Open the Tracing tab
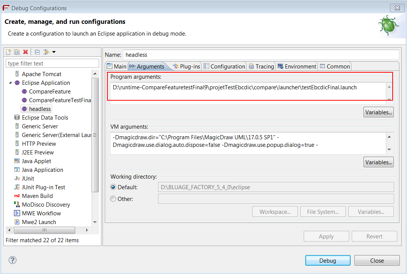This screenshot has width=407, height=274. 262,67
